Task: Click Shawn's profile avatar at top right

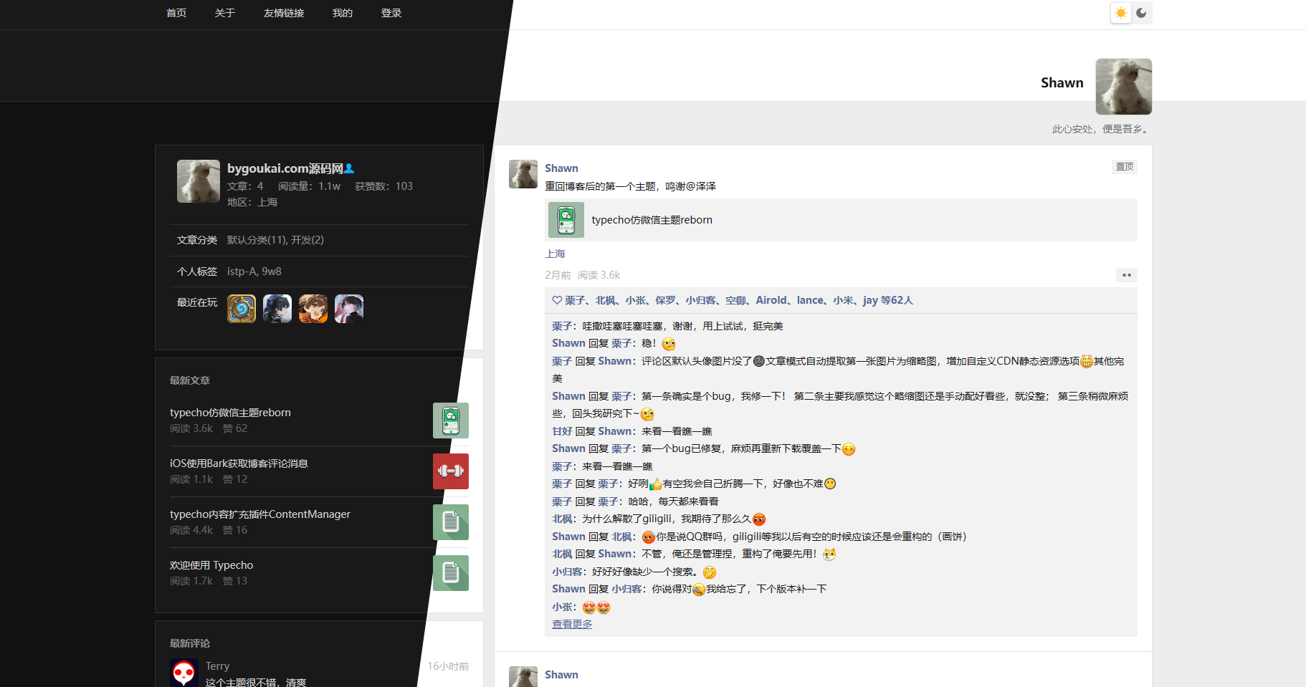Action: tap(1123, 87)
